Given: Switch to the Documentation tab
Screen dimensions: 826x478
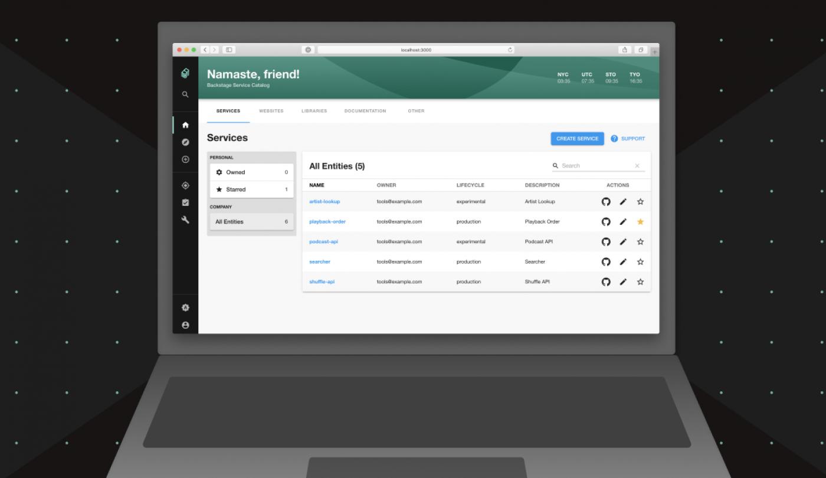Looking at the screenshot, I should coord(365,111).
